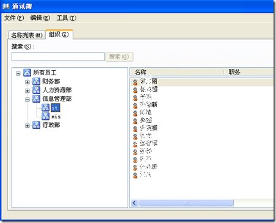Click the contact list's left scroll arrow
The image size is (276, 223).
(134, 203)
